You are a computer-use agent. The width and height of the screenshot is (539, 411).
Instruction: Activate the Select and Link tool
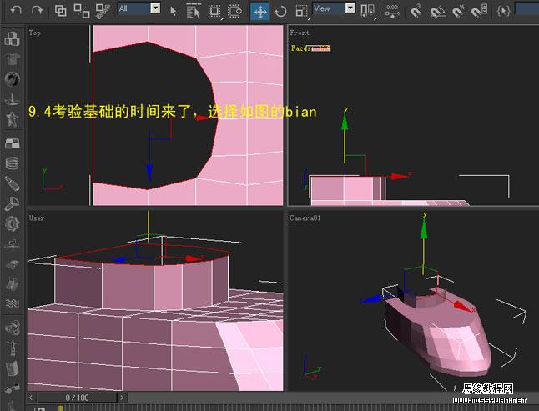(61, 11)
